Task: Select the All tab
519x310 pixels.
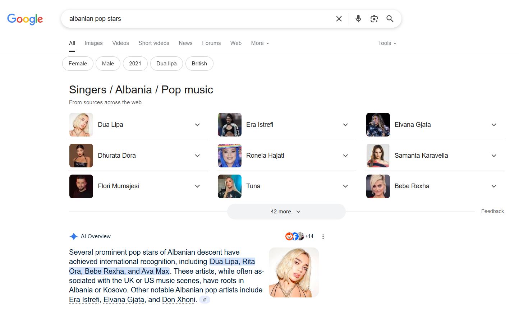Action: point(72,43)
